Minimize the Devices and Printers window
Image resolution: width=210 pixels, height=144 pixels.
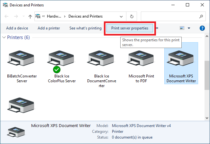pyautogui.click(x=173, y=5)
